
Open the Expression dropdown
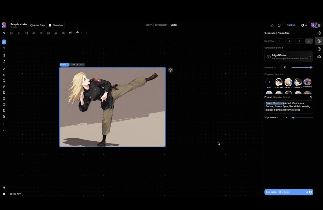pos(272,117)
